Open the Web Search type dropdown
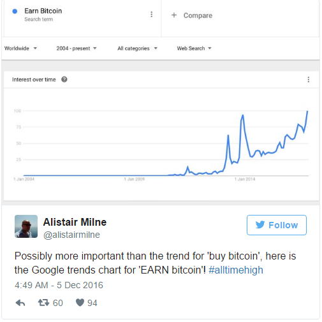Screen dimensions: 322x322 (x=194, y=48)
